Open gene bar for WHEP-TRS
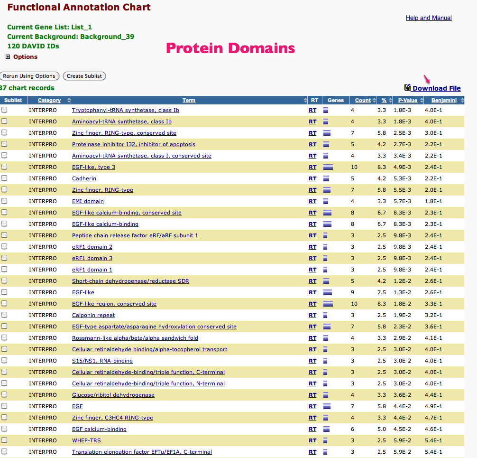This screenshot has height=458, width=477. pos(325,440)
